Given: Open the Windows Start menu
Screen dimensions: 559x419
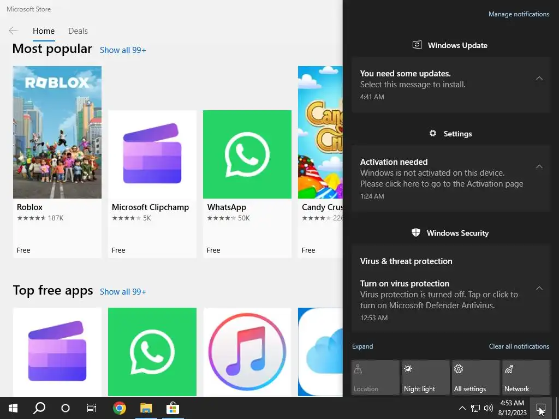Looking at the screenshot, I should tap(13, 408).
